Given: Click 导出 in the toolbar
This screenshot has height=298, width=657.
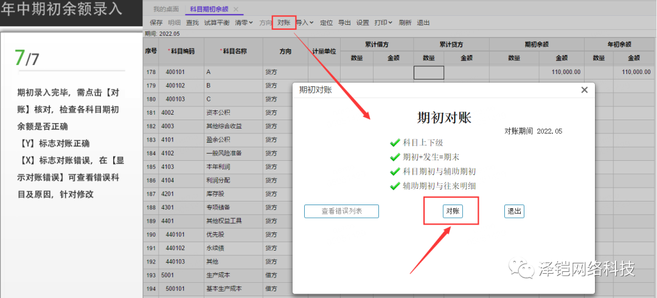Looking at the screenshot, I should pos(344,22).
